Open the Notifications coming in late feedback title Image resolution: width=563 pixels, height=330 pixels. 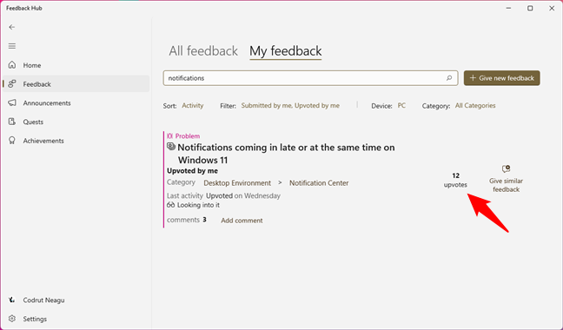pos(286,154)
